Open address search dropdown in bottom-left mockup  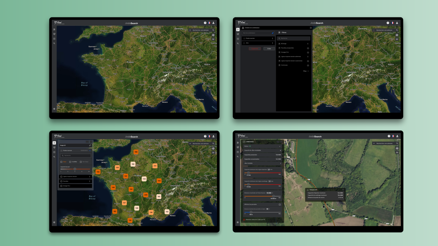tap(190, 143)
